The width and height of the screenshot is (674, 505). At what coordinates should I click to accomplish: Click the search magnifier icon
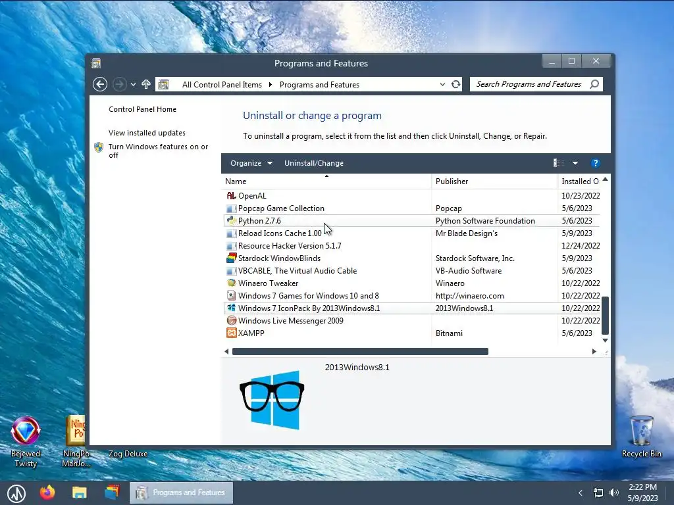pos(594,84)
